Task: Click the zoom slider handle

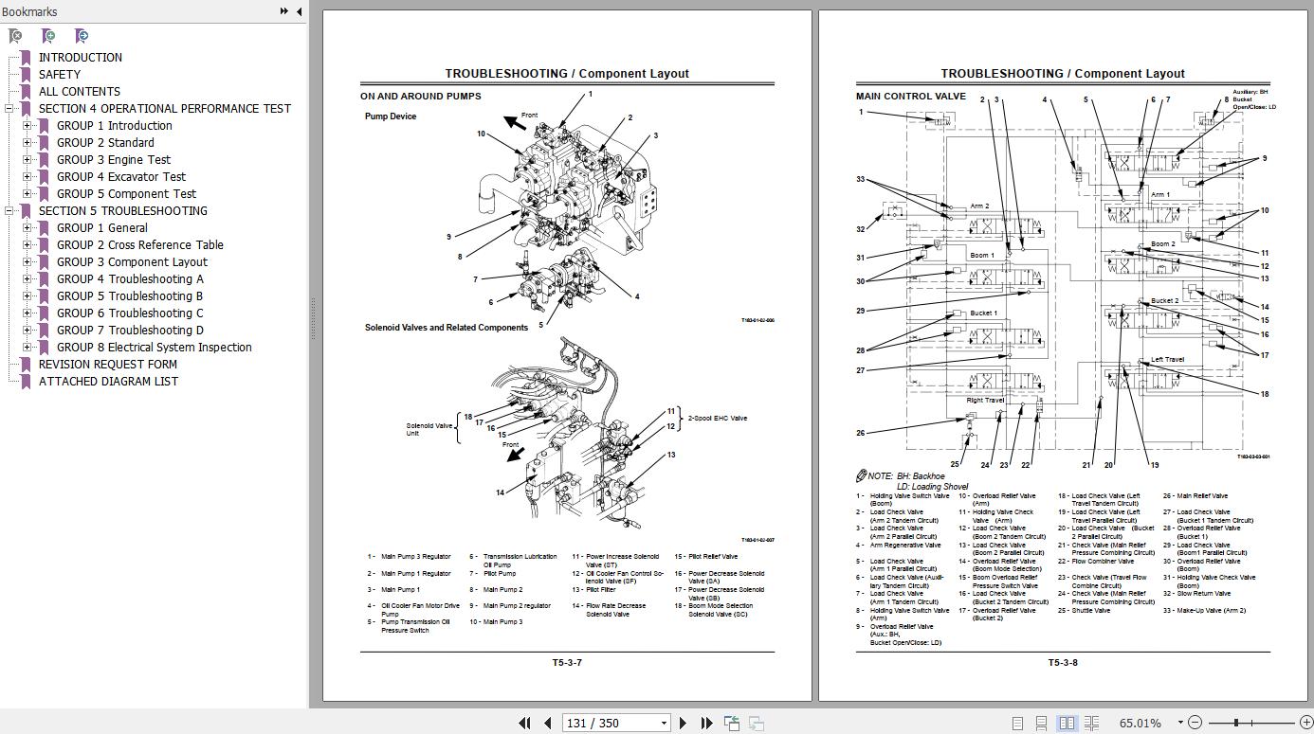Action: (1237, 723)
